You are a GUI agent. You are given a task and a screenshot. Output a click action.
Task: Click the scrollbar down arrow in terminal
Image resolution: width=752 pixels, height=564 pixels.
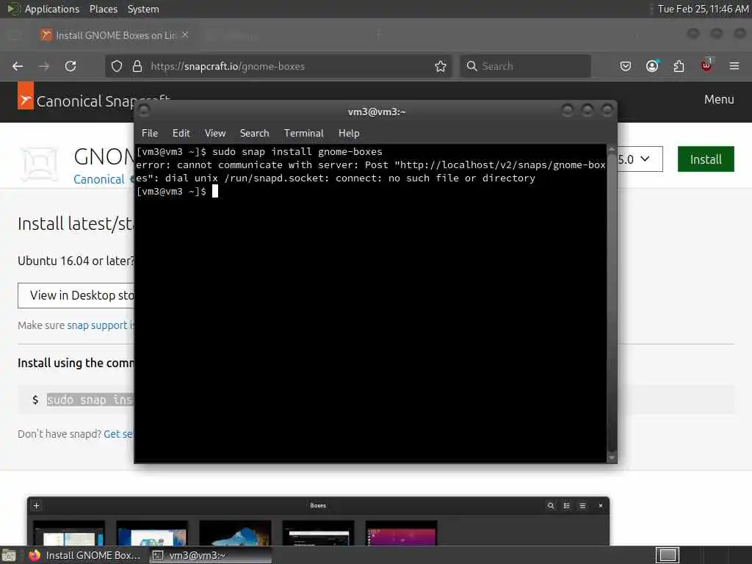(x=612, y=458)
